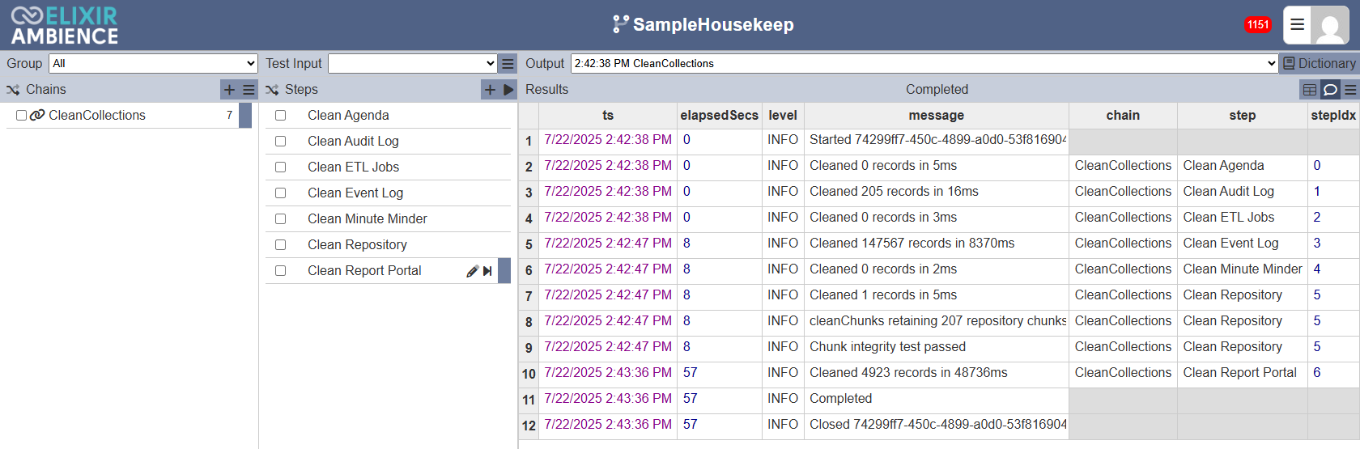
Task: Add a new step with plus icon
Action: (x=490, y=90)
